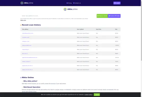Click the Nikto Online section heading
The width and height of the screenshot is (142, 97).
28,77
